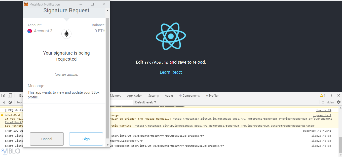Viewport: 342px width, 157px height.
Task: Maximize the MetaMask Notification window
Action: (92, 4)
